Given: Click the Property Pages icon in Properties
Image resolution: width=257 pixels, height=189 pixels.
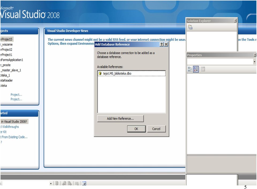Looking at the screenshot, I should [203, 69].
